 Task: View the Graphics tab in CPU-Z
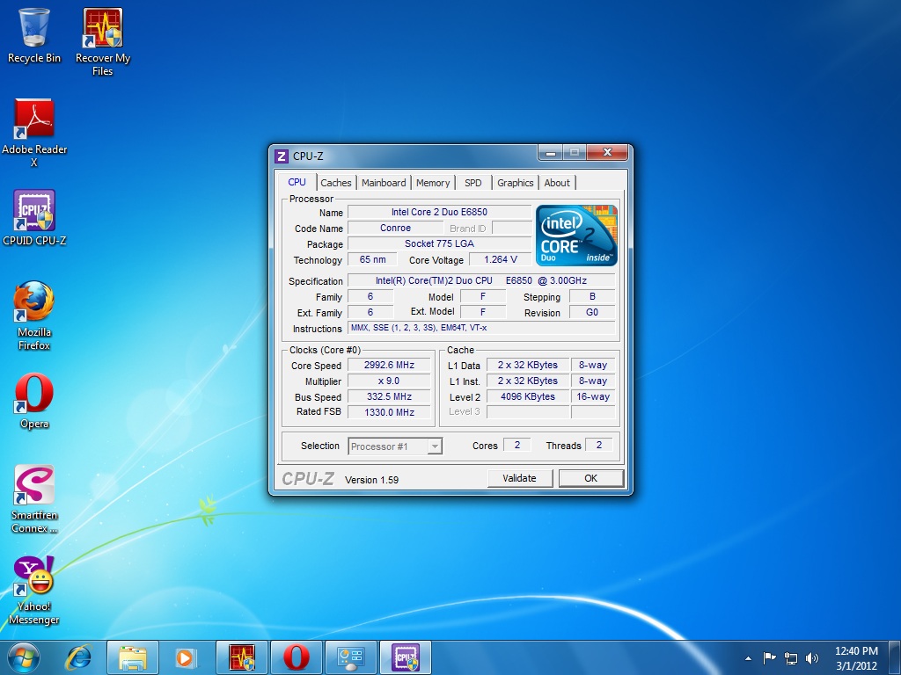tap(515, 182)
